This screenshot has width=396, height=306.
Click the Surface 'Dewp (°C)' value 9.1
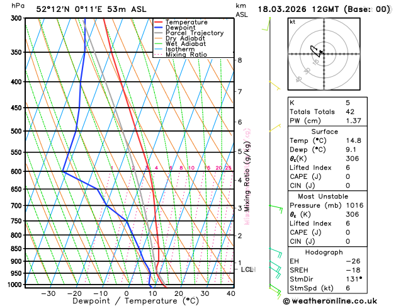(x=351, y=149)
